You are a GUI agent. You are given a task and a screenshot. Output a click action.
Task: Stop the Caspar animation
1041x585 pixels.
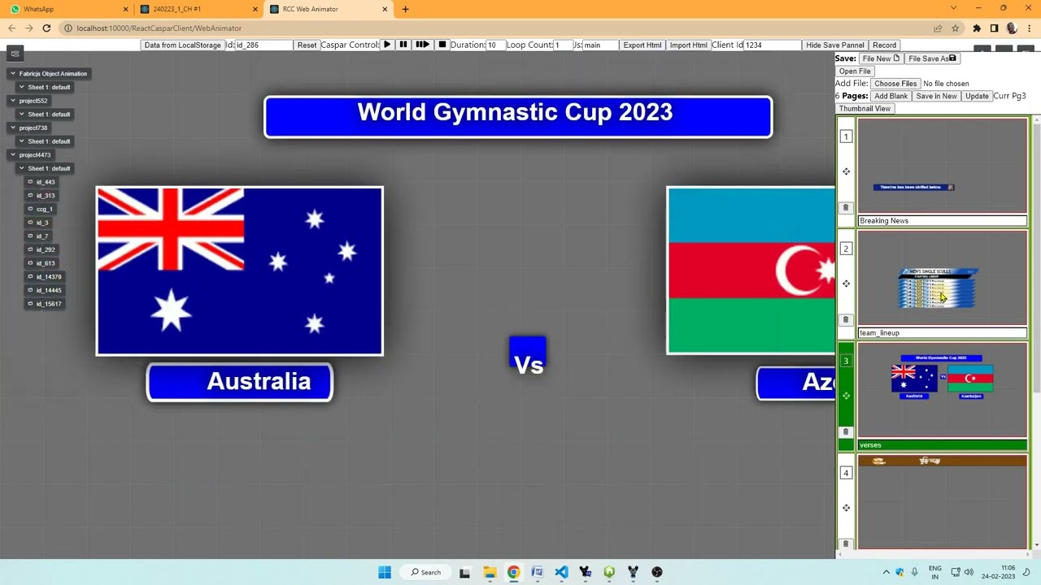coord(442,45)
